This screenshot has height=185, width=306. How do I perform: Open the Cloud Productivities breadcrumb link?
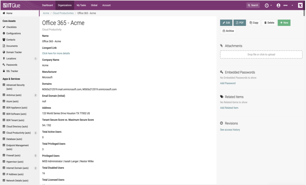click(x=63, y=13)
